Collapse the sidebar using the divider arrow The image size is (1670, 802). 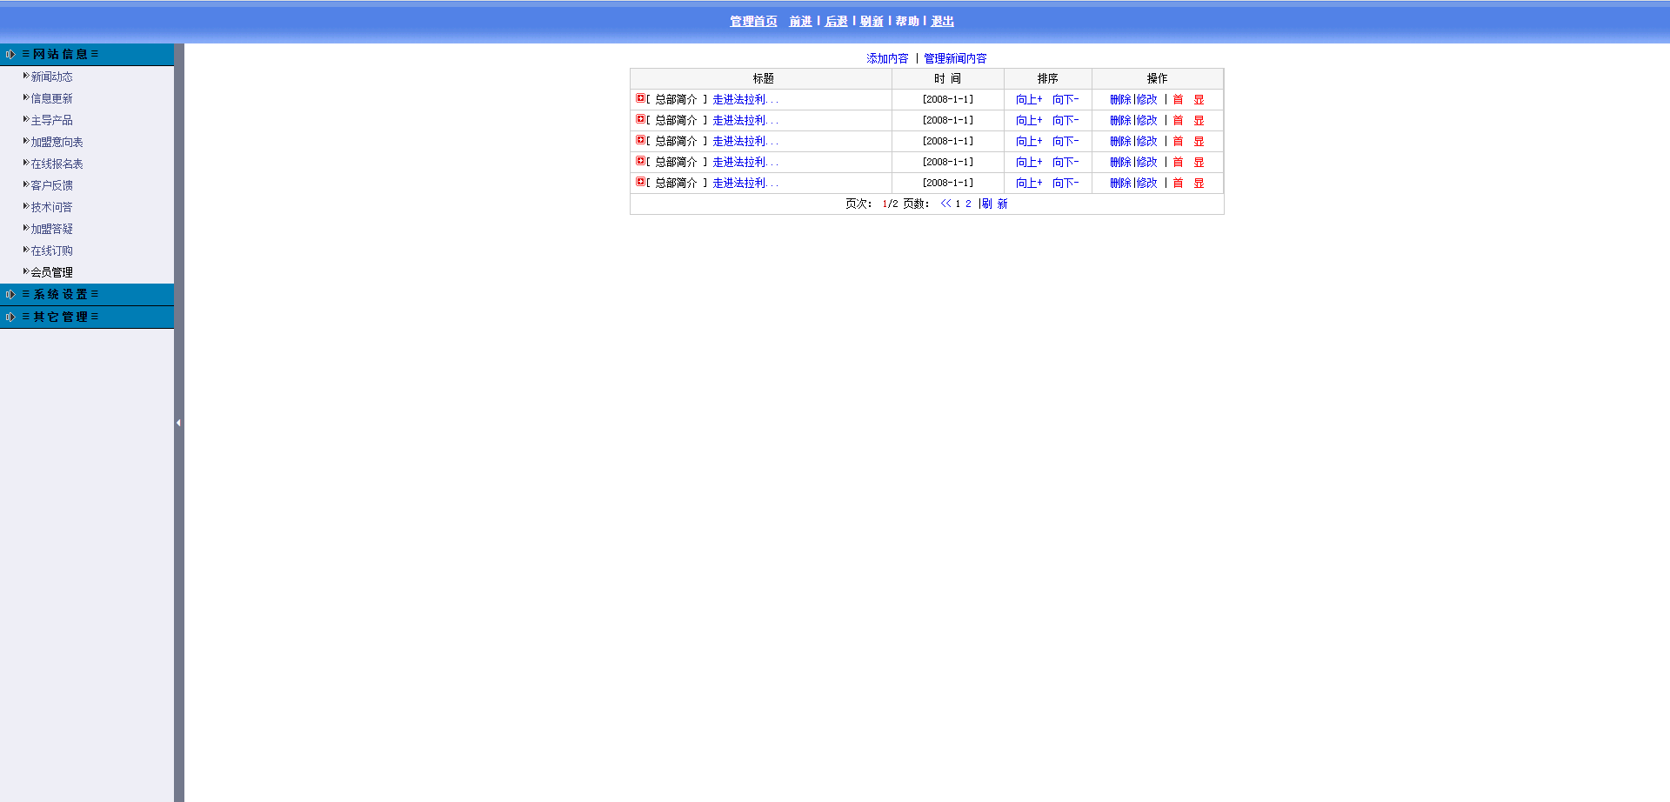[178, 423]
